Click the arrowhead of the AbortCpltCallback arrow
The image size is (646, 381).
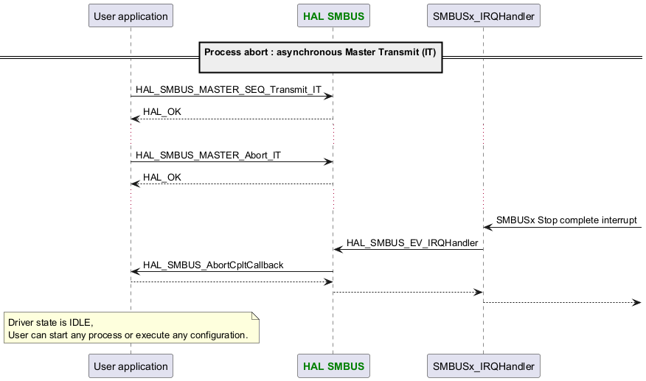click(x=135, y=271)
